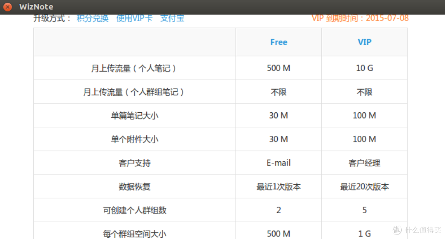Click the VIP 到期时间 2015-07-08 text
Image resolution: width=445 pixels, height=239 pixels.
360,18
